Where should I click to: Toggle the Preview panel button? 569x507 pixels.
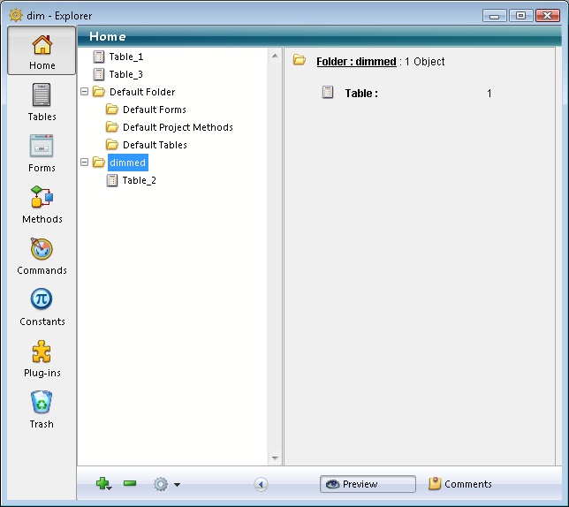(368, 484)
